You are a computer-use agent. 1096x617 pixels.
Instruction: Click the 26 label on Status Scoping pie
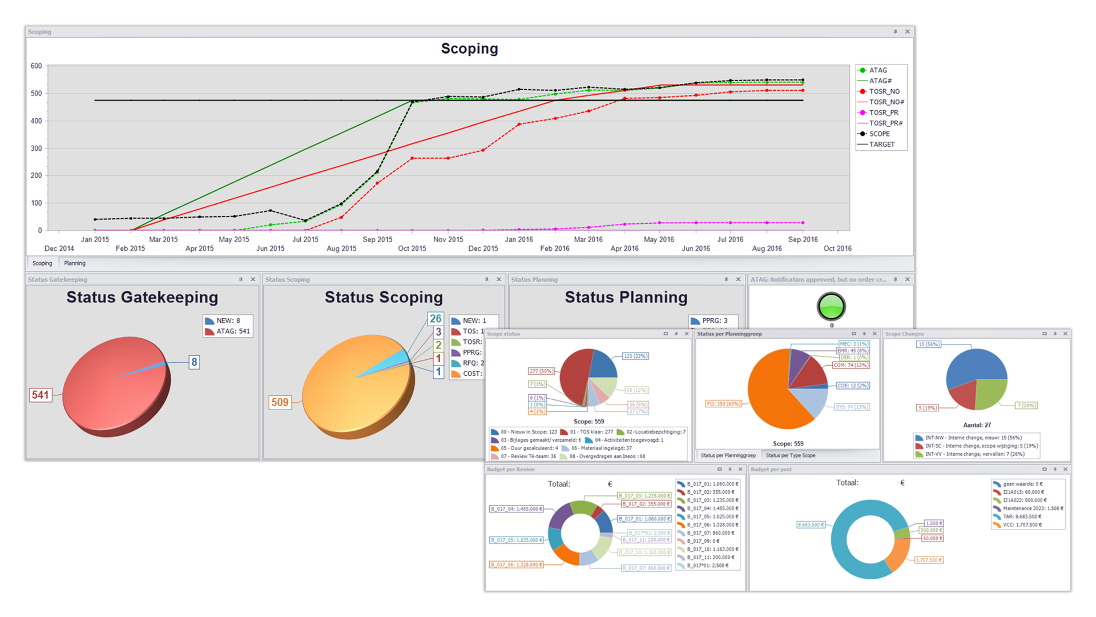coord(436,319)
